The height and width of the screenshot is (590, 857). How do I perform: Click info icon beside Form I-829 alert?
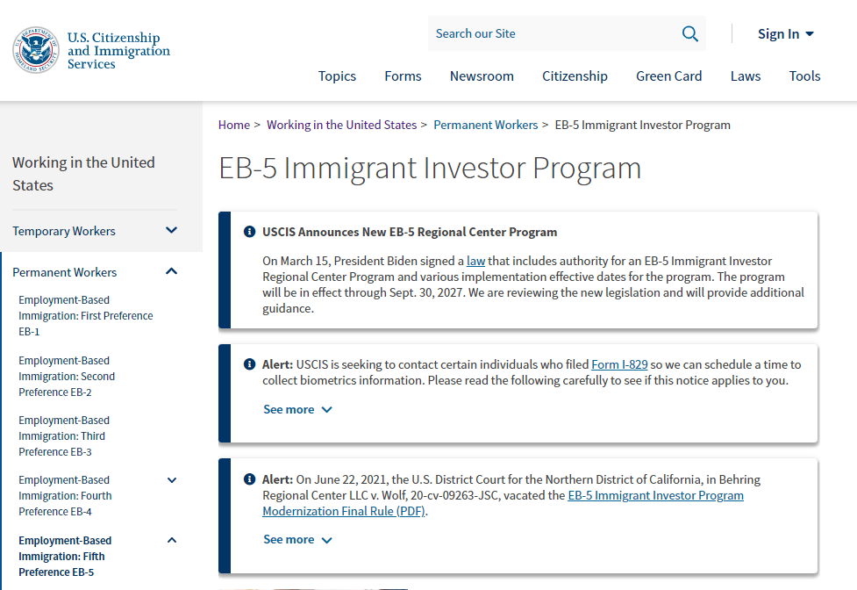249,364
